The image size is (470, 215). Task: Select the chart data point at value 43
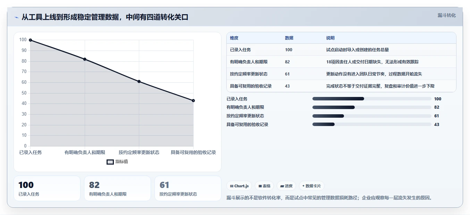[x=193, y=100]
